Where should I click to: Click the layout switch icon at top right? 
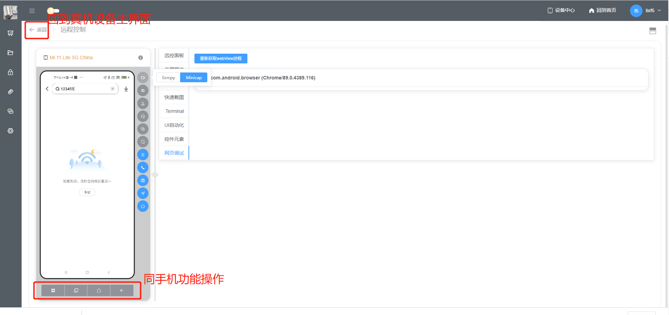pos(653,31)
